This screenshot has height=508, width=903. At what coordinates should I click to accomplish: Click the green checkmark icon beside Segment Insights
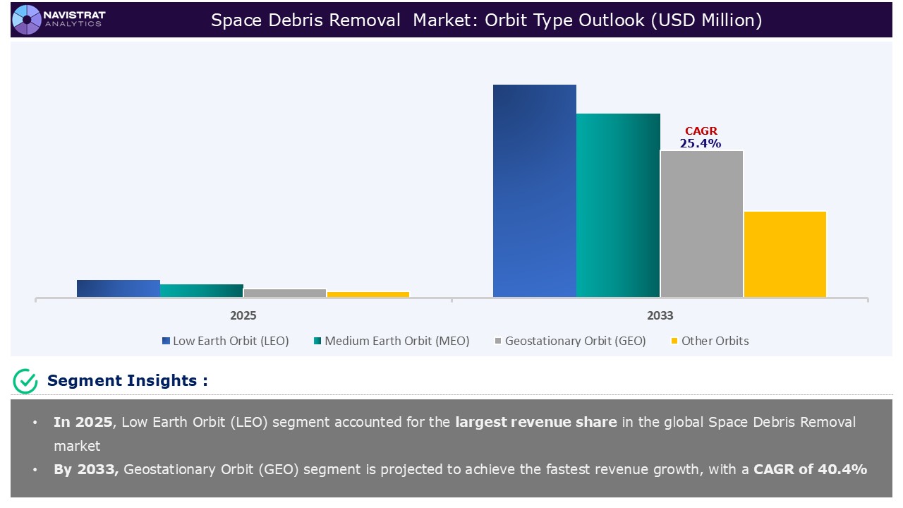coord(25,381)
